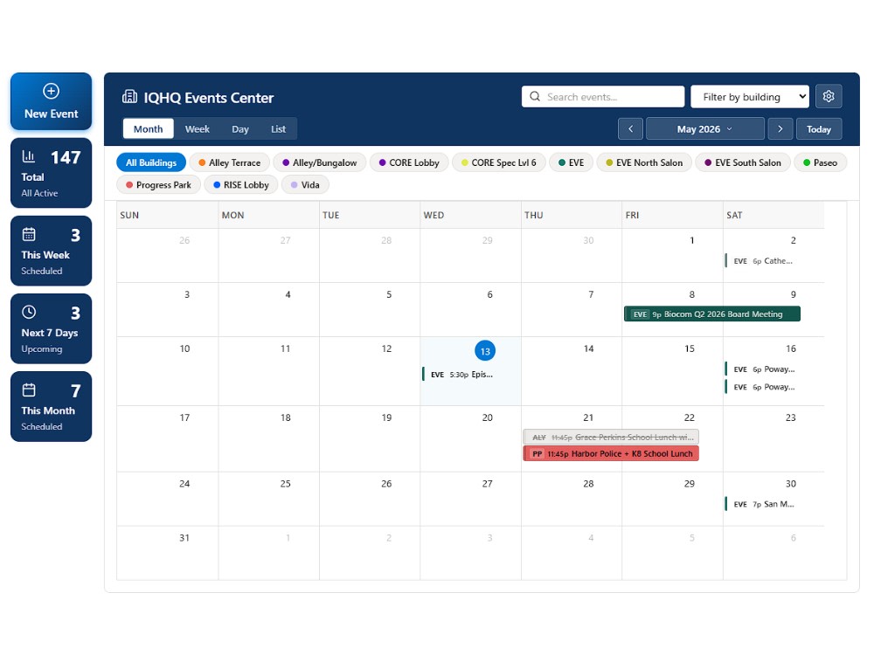Open the EVE 7p San M... event
Screen dimensions: 874x655
(773, 504)
